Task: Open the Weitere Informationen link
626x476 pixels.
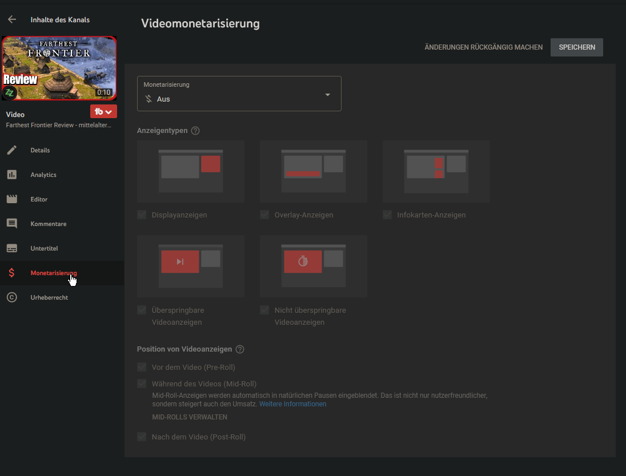Action: tap(292, 404)
